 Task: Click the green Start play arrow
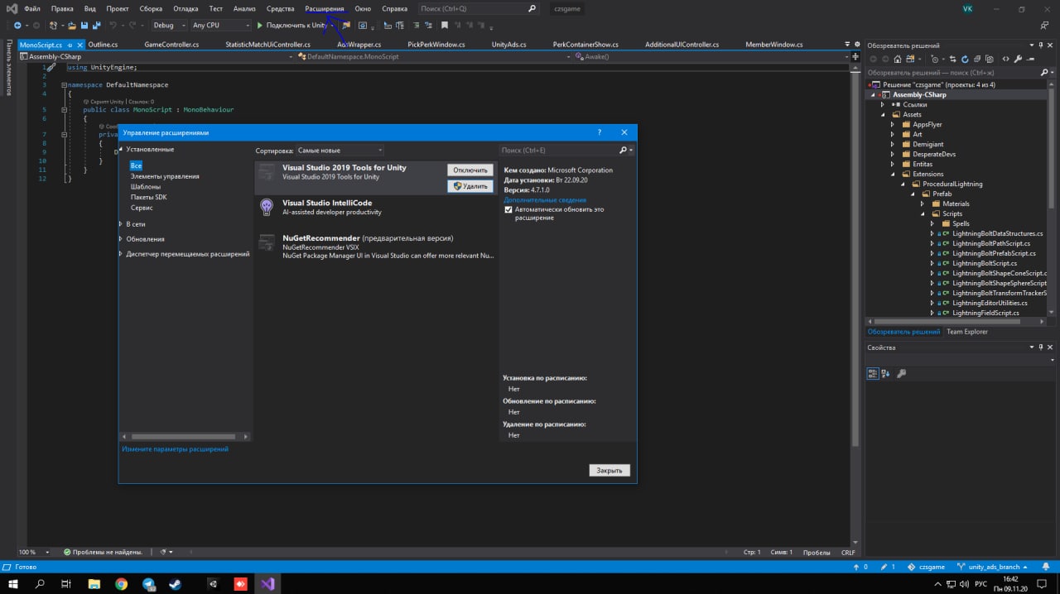tap(259, 26)
